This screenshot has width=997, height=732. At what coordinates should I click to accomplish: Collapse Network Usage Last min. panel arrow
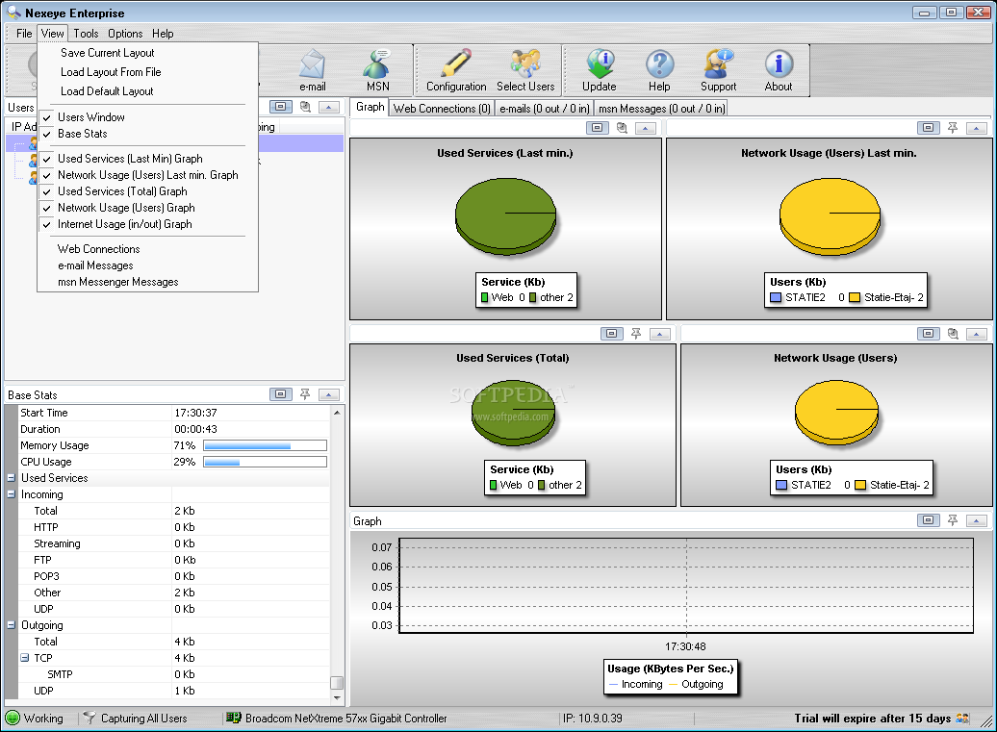(977, 128)
